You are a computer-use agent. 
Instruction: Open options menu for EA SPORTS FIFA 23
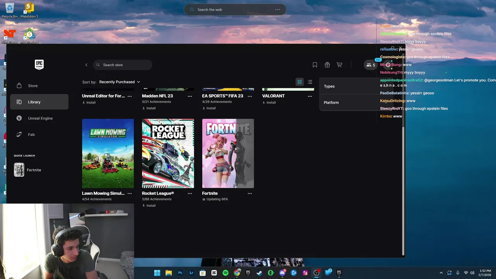(x=250, y=96)
